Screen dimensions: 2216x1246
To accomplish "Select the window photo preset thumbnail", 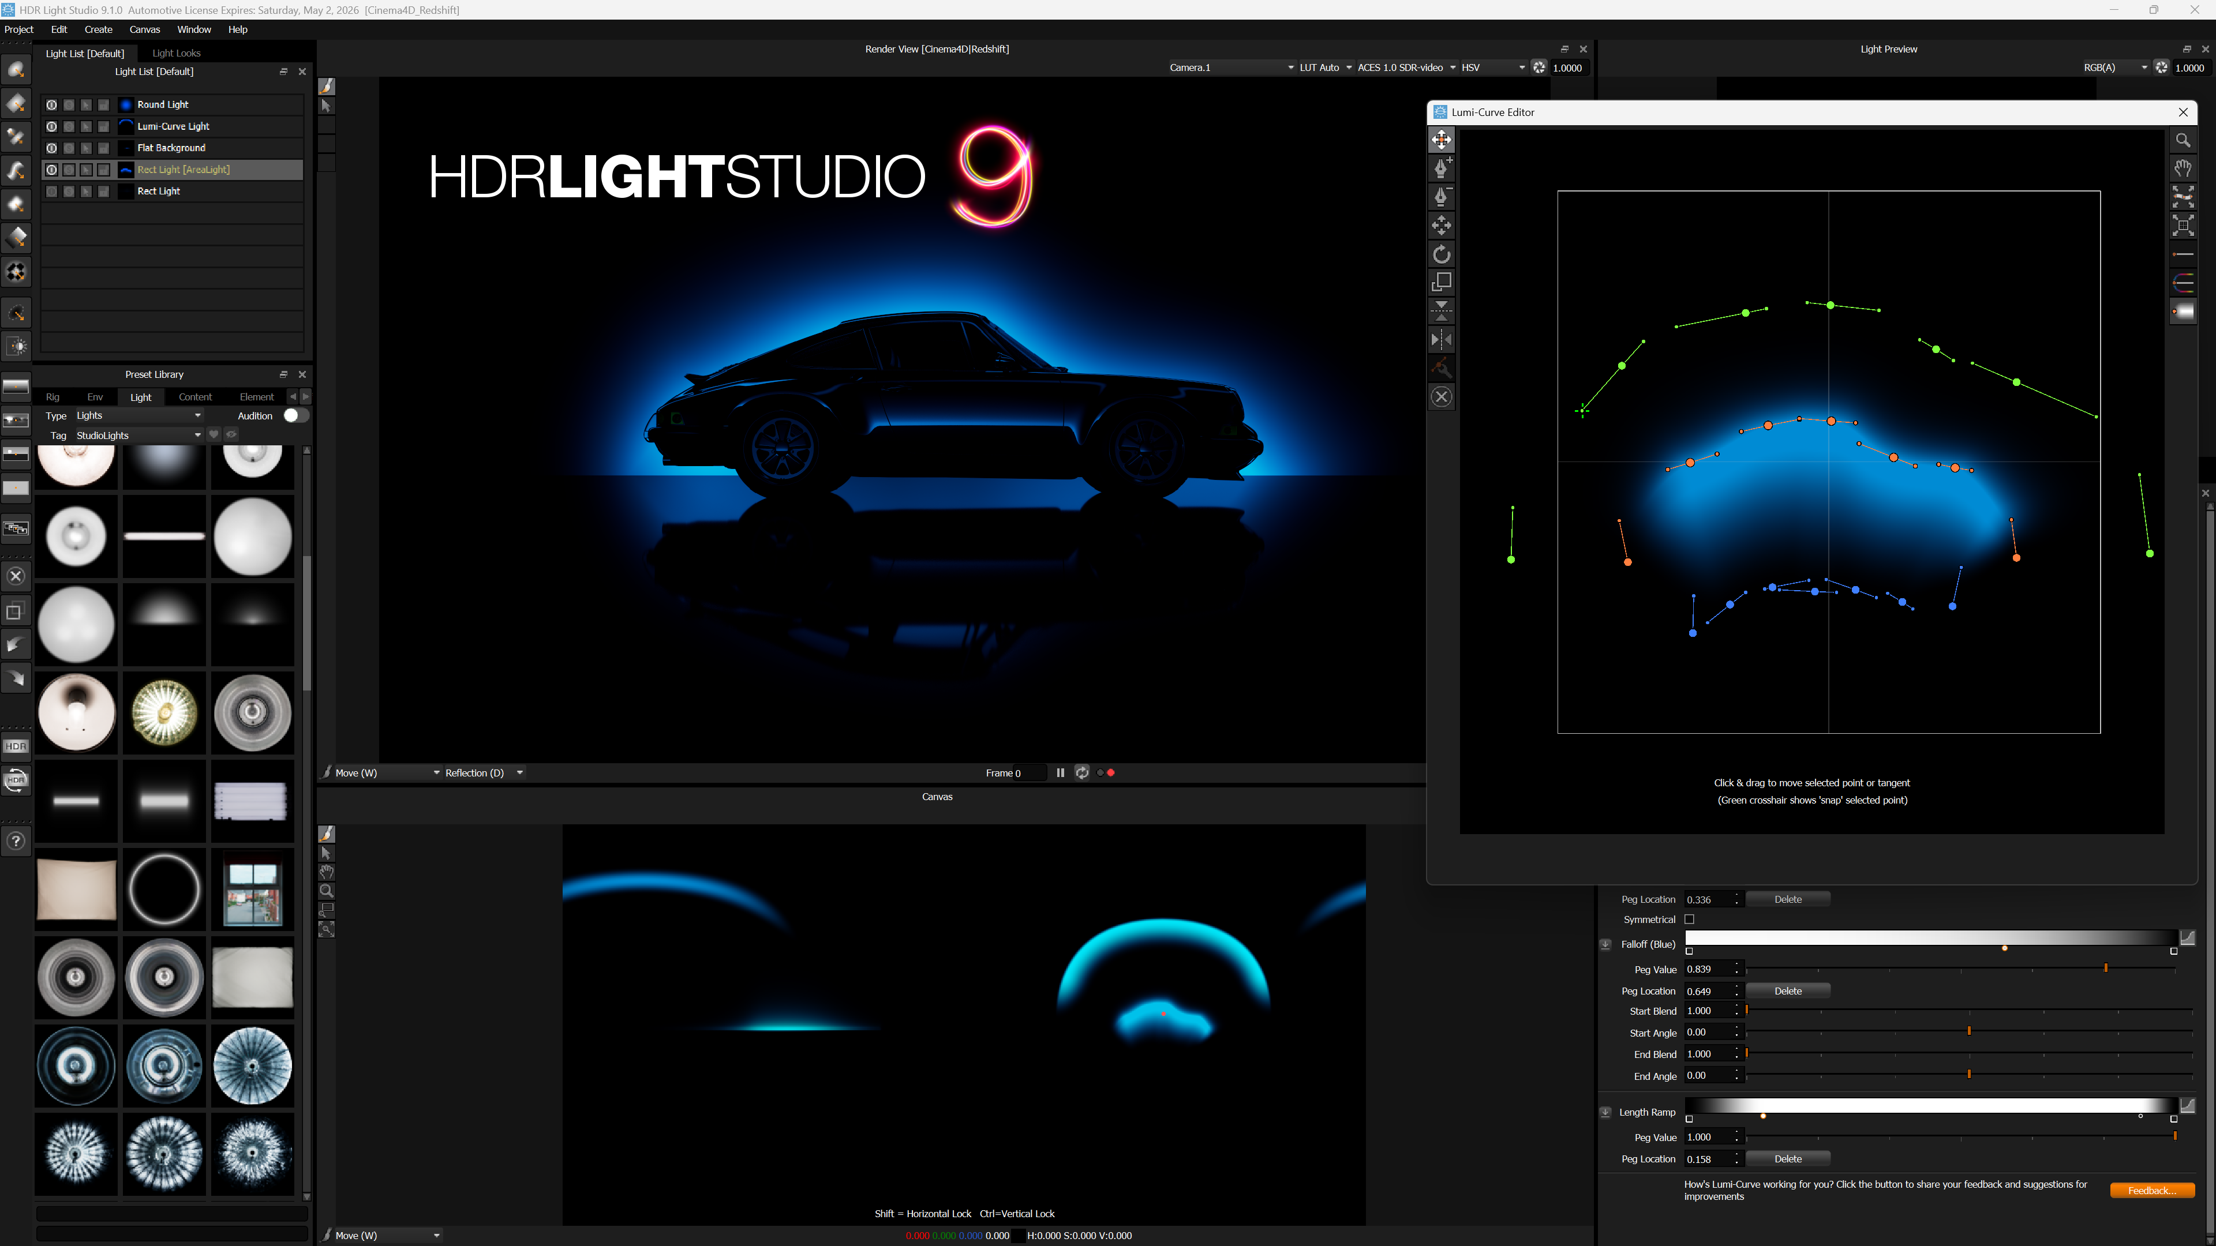I will [x=252, y=889].
